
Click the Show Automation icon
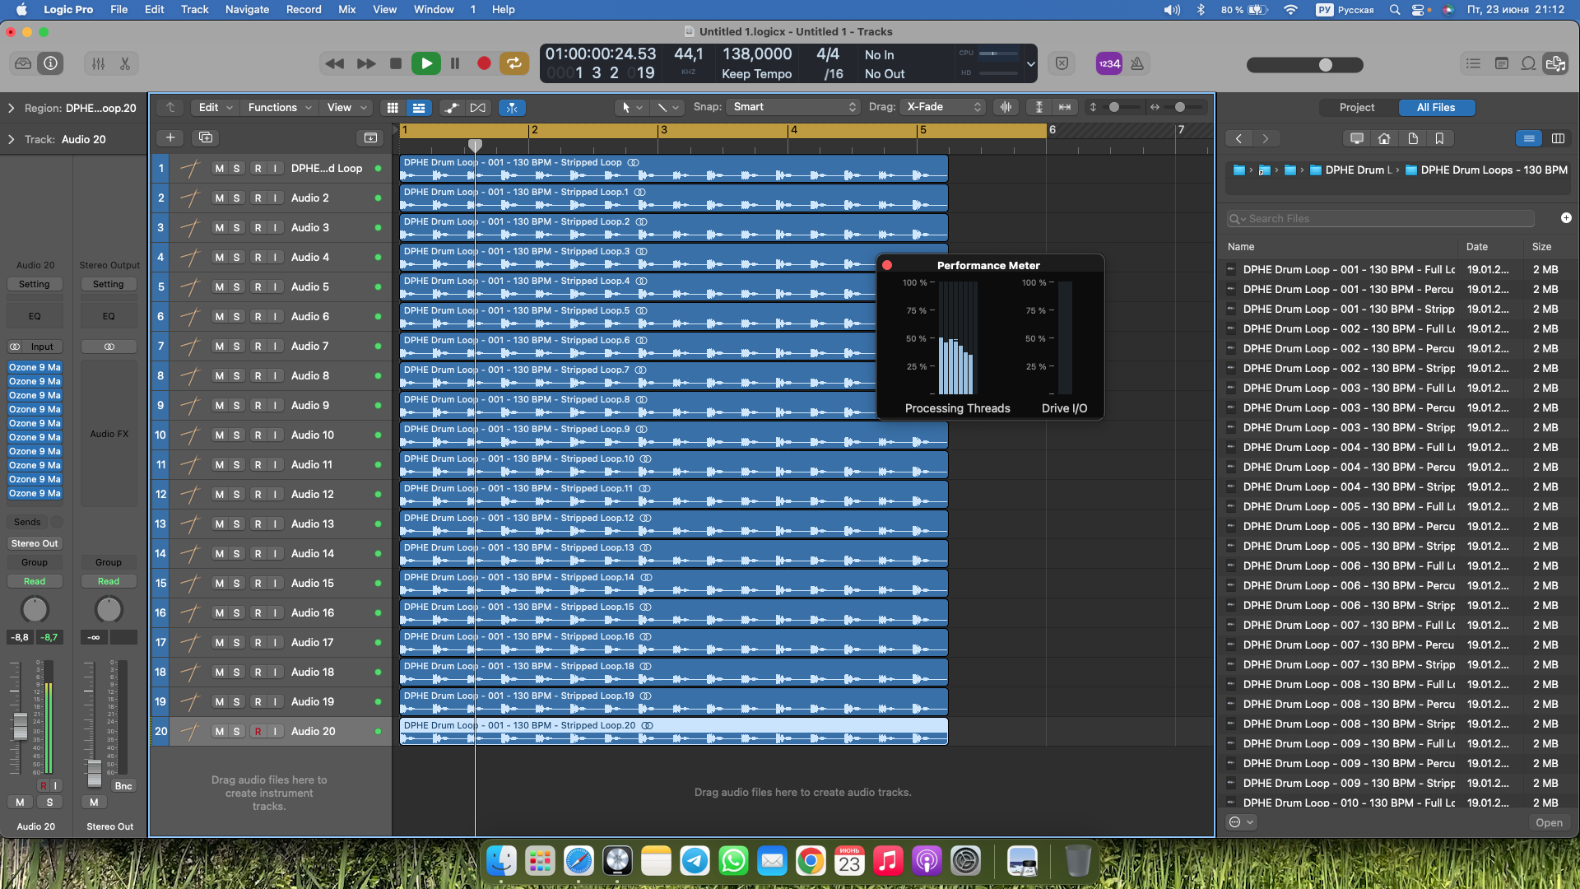point(451,108)
